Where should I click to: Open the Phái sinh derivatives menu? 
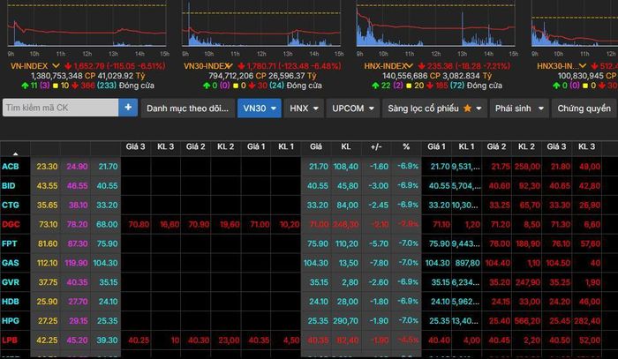[516, 108]
